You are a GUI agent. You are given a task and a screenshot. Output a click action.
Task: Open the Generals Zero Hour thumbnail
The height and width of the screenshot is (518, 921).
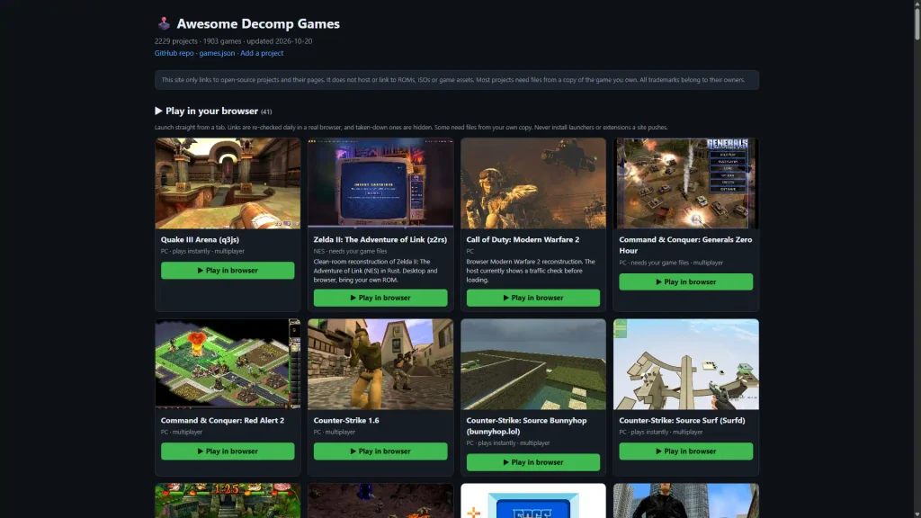click(685, 183)
